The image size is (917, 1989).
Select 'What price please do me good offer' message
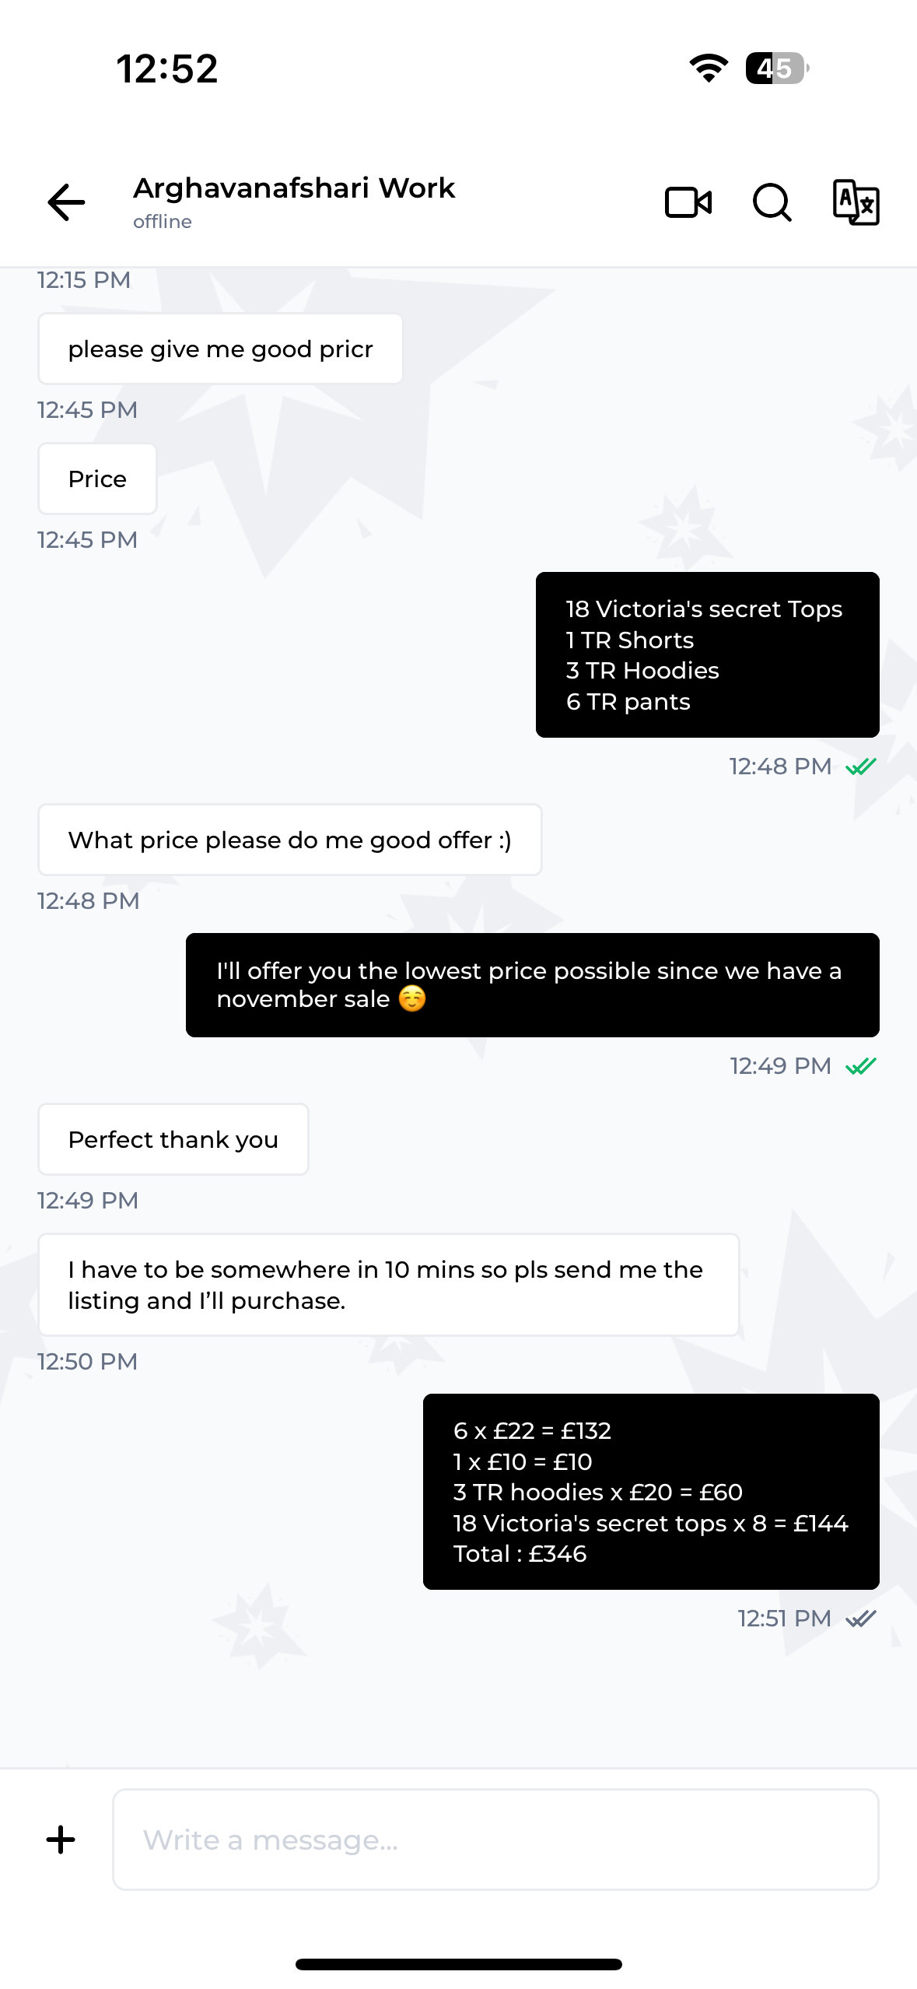(290, 840)
